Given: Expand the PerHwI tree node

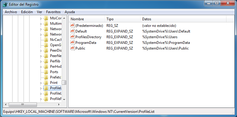Looking at the screenshot, I should click(41, 67).
